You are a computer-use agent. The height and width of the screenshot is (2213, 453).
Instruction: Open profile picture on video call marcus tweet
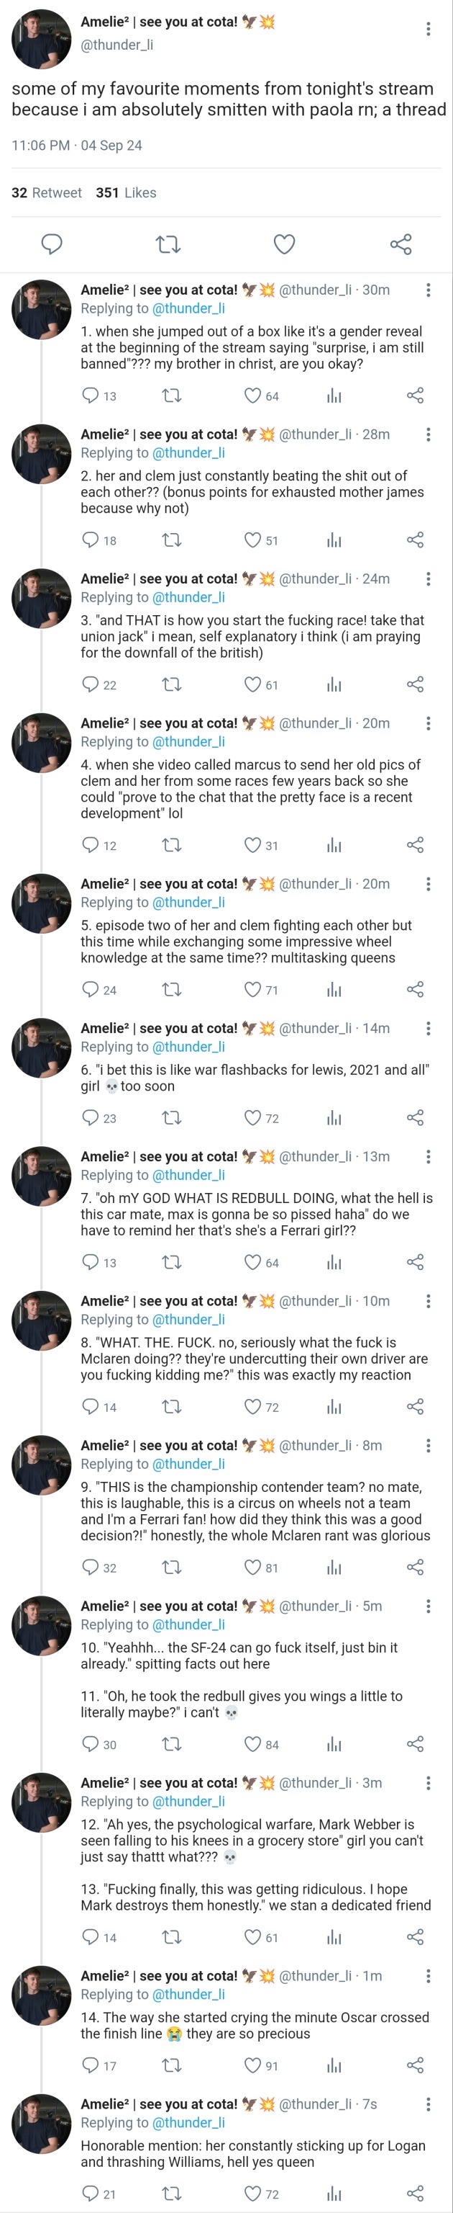pos(40,743)
